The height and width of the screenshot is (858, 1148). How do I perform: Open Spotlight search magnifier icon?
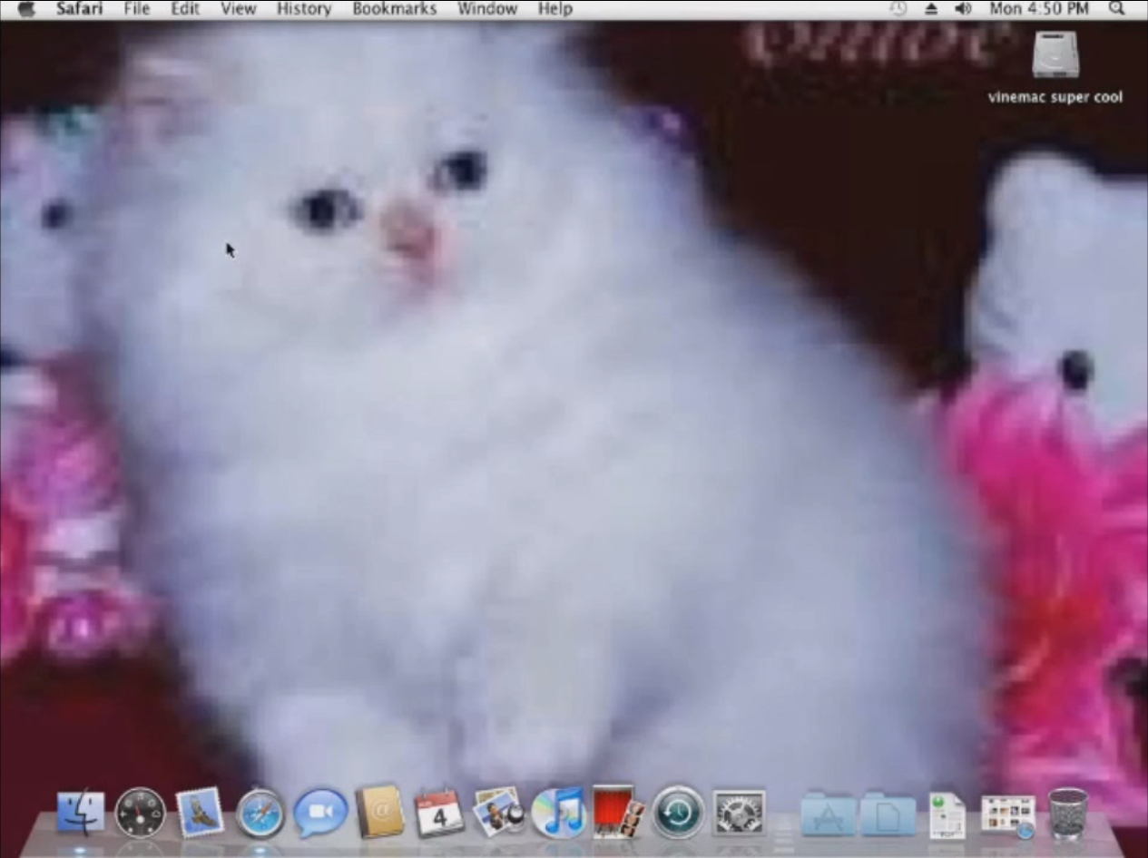[1117, 9]
